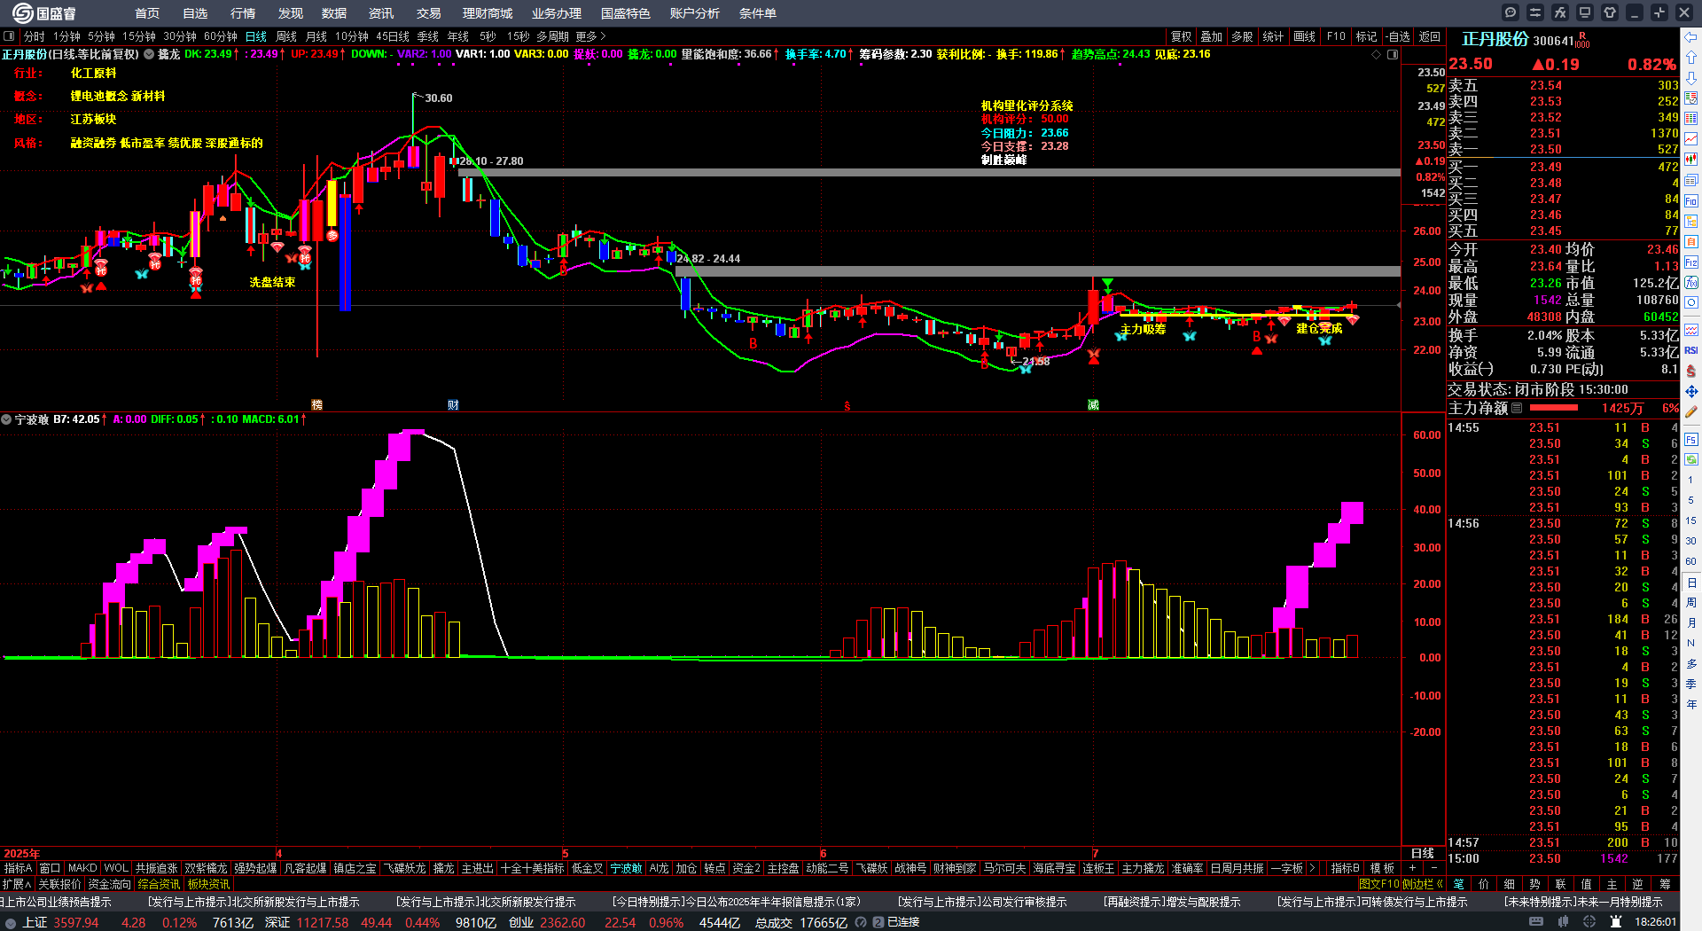1702x931 pixels.
Task: Click the gray 24.82 - 24.44 gap band
Action: pyautogui.click(x=1038, y=271)
